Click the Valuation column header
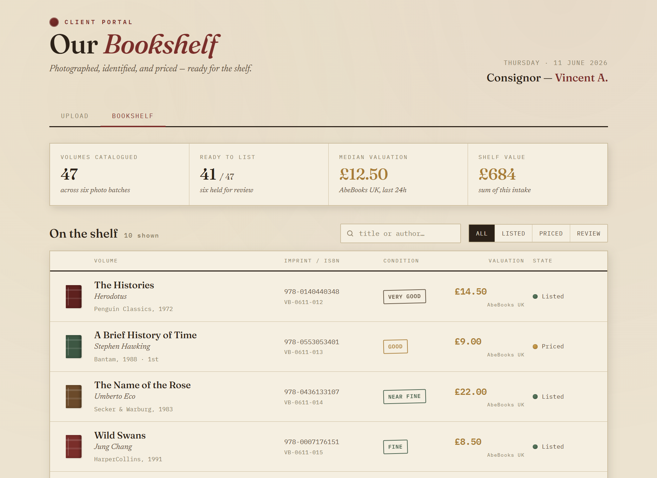The width and height of the screenshot is (657, 478). (506, 261)
